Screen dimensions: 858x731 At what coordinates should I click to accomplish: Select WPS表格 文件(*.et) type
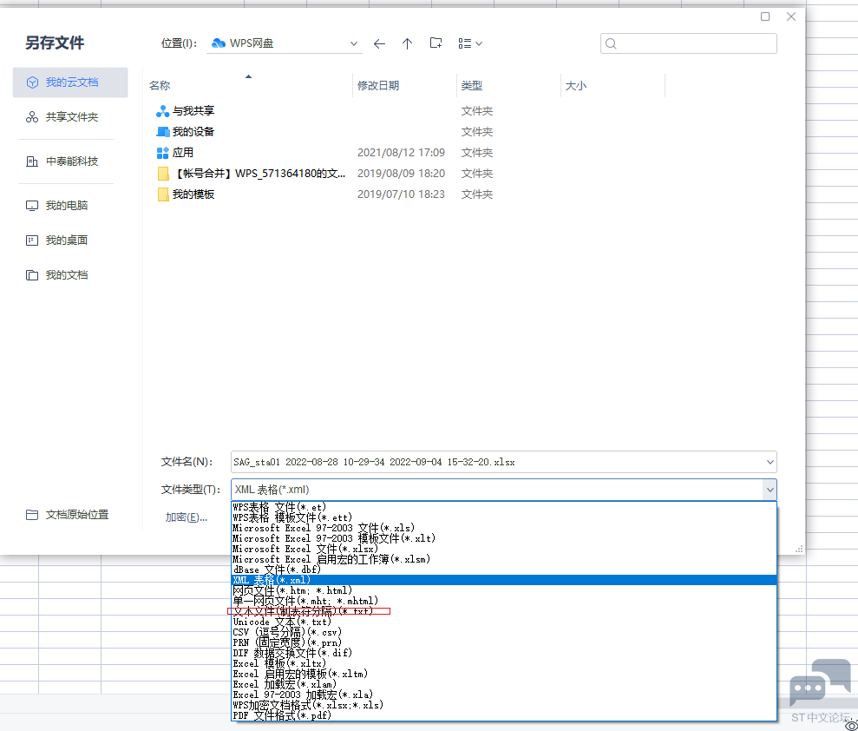(504, 507)
